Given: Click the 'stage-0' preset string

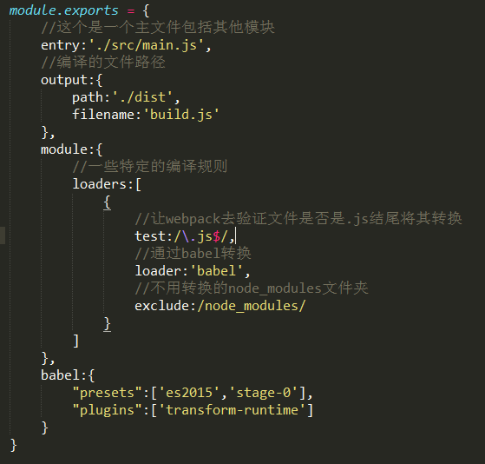Looking at the screenshot, I should [x=263, y=393].
